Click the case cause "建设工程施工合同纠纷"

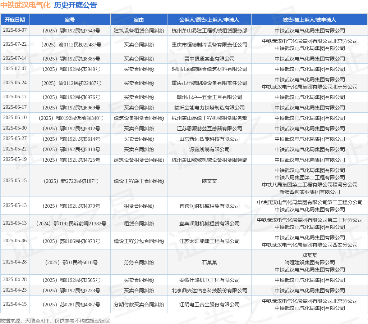click(x=139, y=181)
